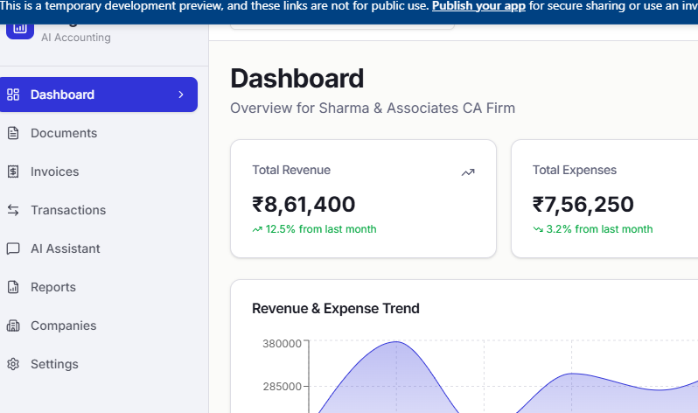Select the active Dashboard menu item

99,94
